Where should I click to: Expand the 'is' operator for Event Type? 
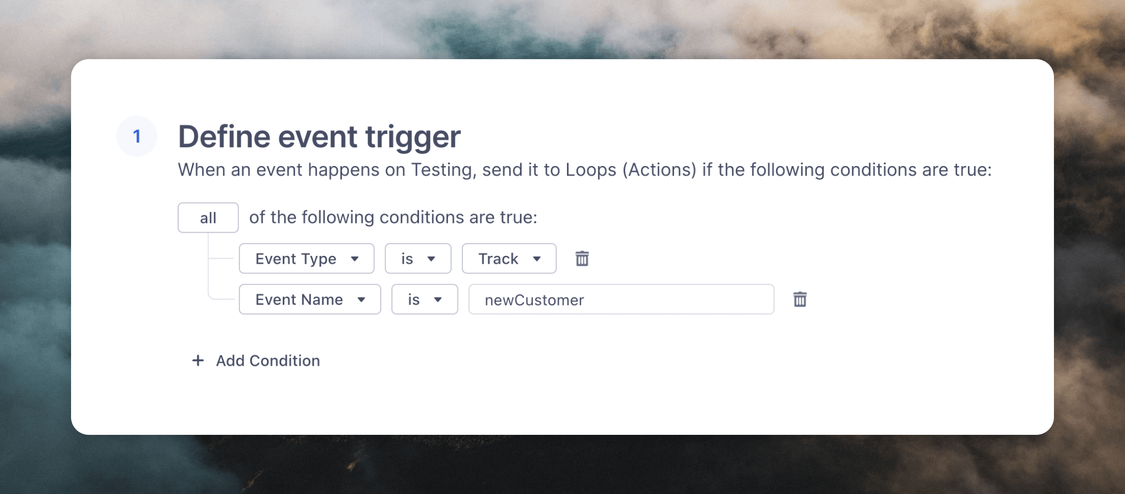[x=418, y=258]
